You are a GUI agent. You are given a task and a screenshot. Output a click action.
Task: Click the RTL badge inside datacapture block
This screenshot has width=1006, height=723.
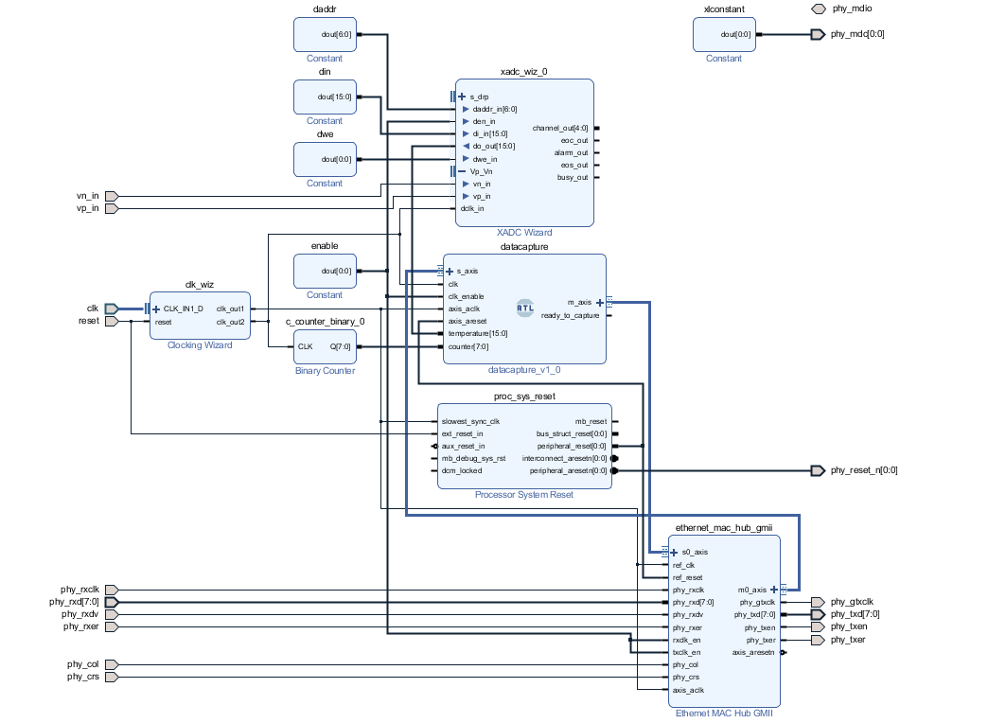(x=525, y=308)
